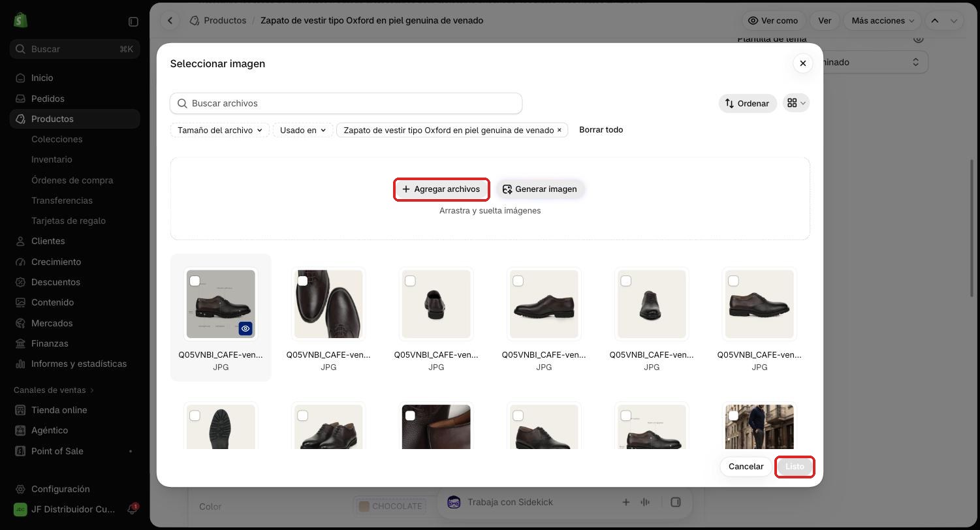This screenshot has width=980, height=530.
Task: Select checkbox on two-shoes close-up image
Action: coord(302,281)
